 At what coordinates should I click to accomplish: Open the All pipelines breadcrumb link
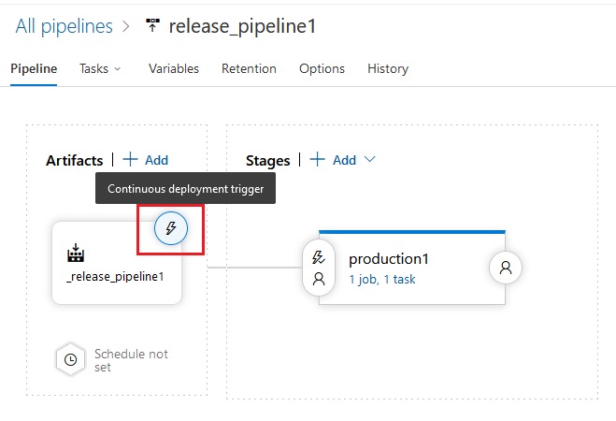tap(64, 26)
